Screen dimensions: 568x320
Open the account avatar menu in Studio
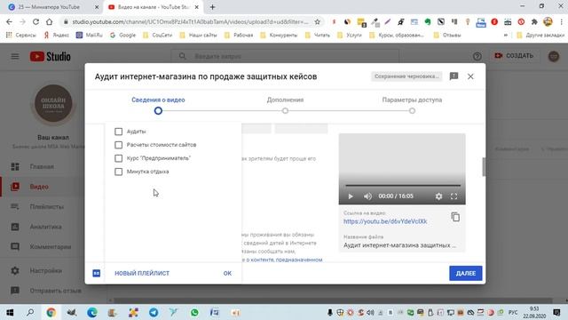[554, 56]
